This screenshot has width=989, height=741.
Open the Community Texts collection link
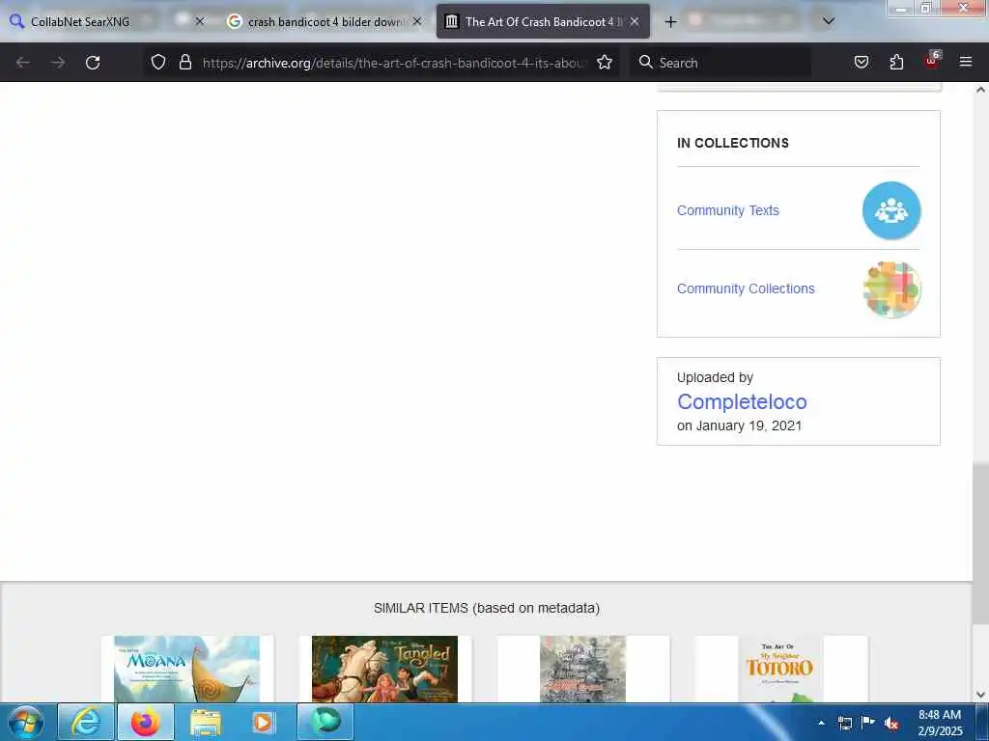pos(728,210)
